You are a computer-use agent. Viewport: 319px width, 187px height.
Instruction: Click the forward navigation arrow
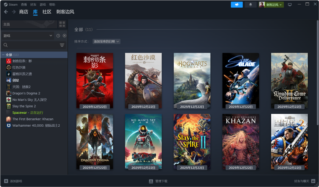coord(14,12)
